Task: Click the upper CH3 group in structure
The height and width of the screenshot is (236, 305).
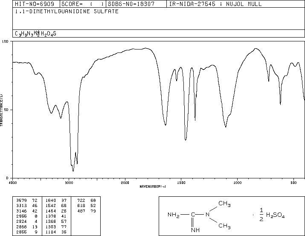Action: pyautogui.click(x=224, y=204)
